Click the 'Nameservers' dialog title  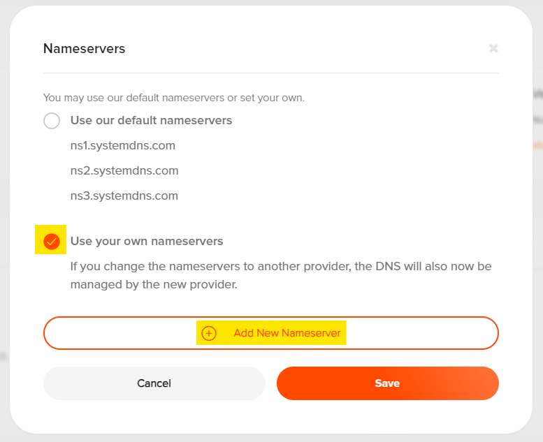point(84,48)
